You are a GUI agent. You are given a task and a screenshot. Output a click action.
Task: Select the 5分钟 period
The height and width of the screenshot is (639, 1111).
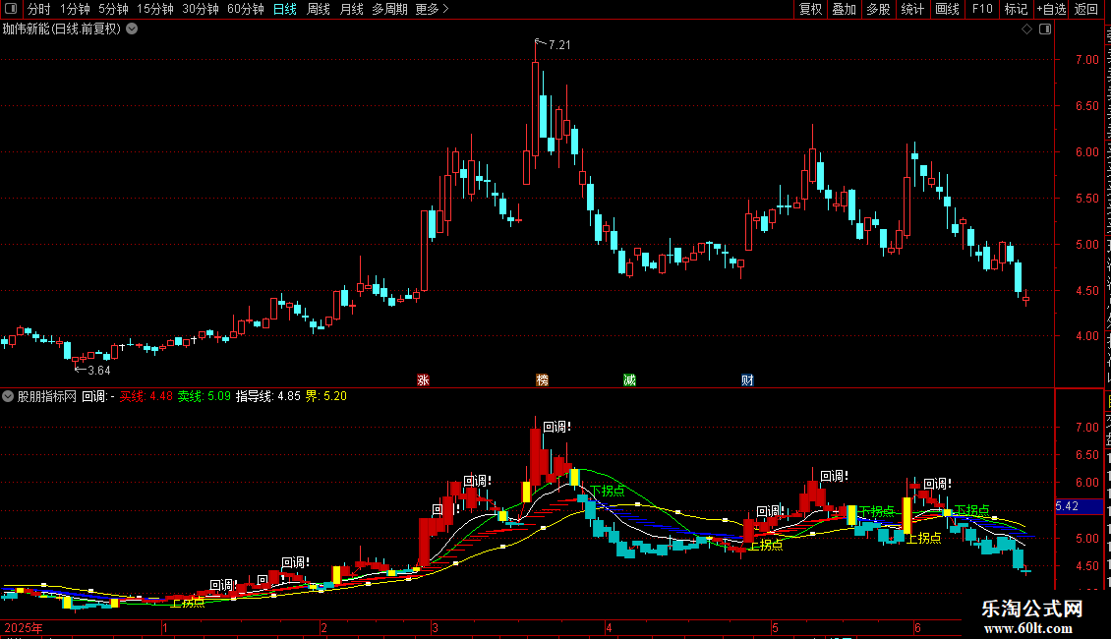113,9
